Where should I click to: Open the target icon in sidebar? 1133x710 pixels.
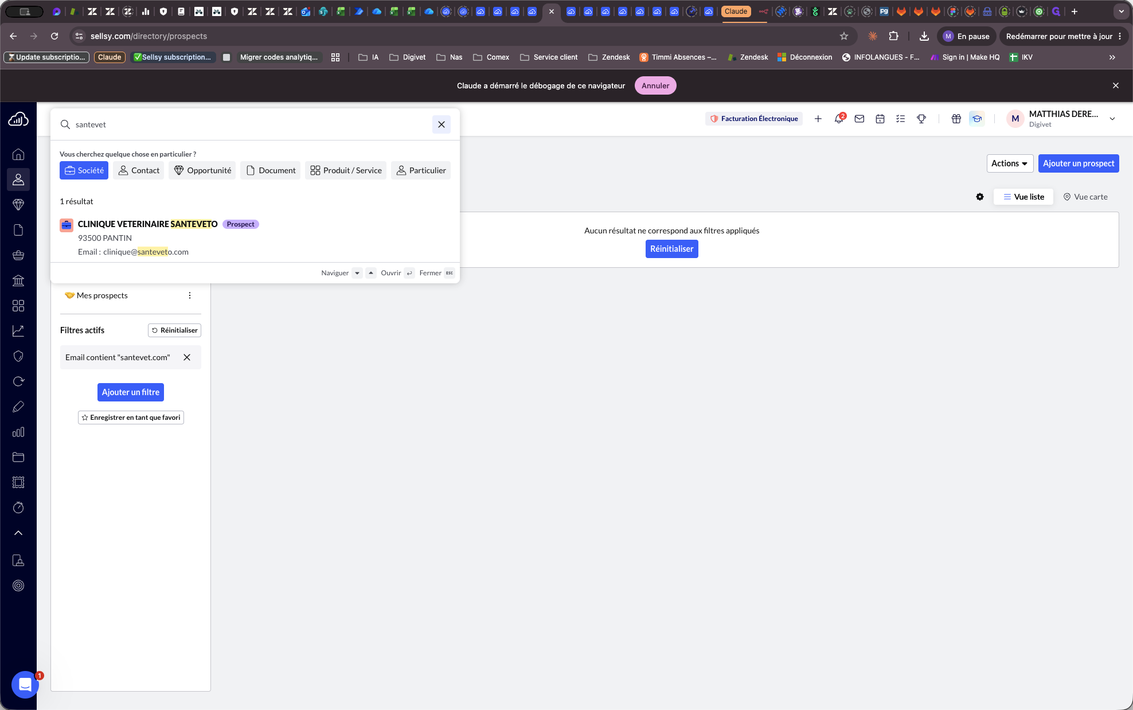(18, 586)
